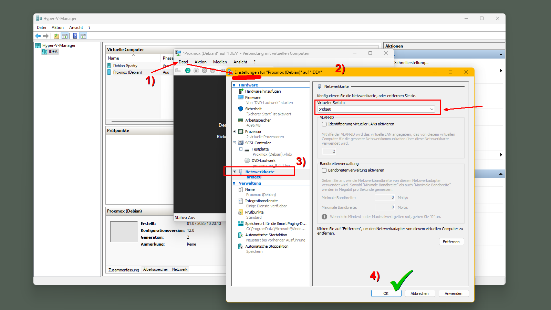
Task: Select the Firmware monitor icon
Action: point(241,97)
